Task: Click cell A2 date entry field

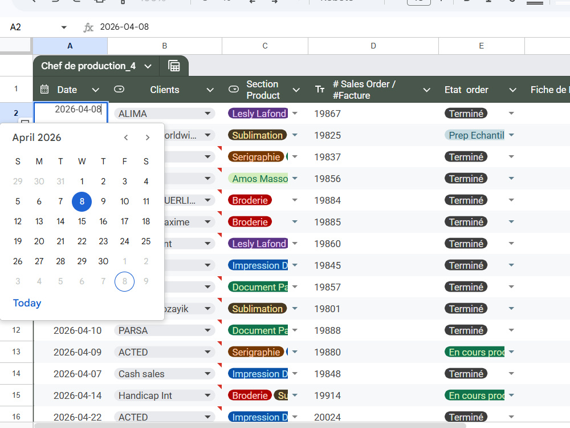Action: 71,112
